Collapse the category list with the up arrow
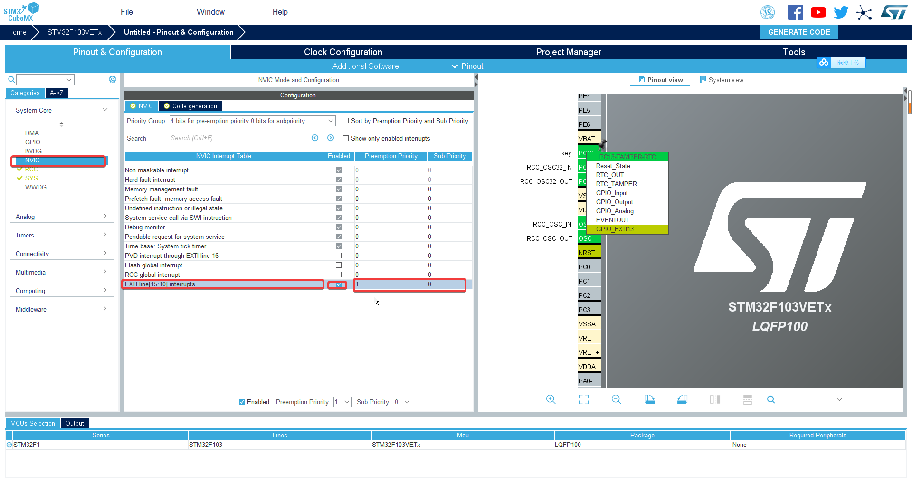Viewport: 912px width, 483px height. [61, 124]
